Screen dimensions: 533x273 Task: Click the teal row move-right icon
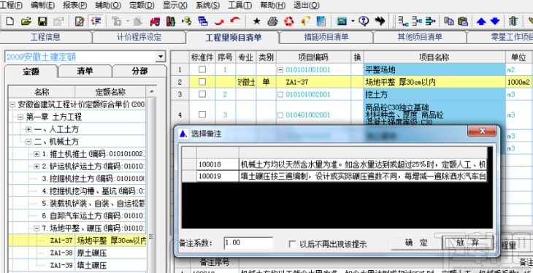tap(430, 21)
